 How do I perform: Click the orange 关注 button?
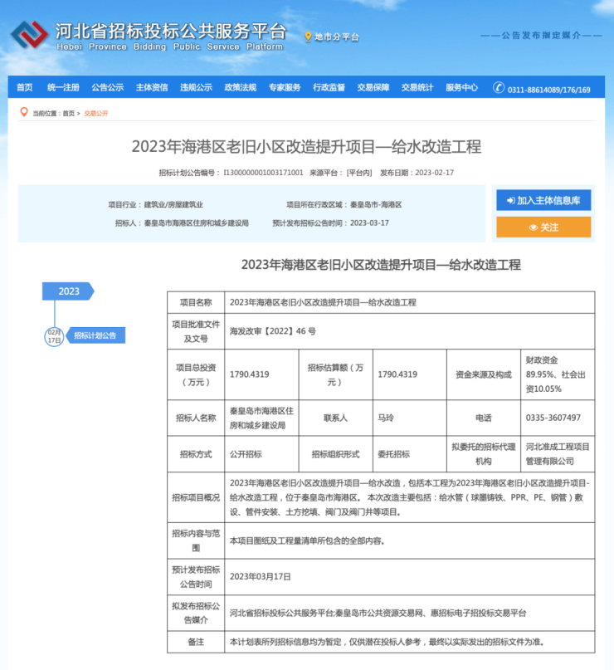click(543, 227)
